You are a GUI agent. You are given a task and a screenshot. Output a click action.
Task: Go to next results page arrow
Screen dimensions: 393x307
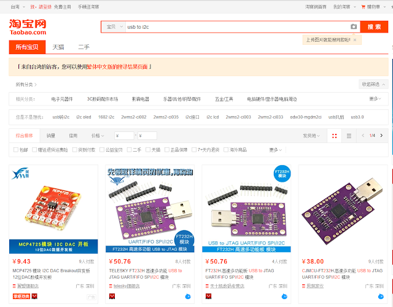pyautogui.click(x=381, y=136)
